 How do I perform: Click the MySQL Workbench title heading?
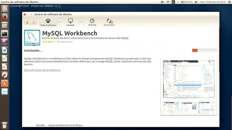(x=70, y=33)
